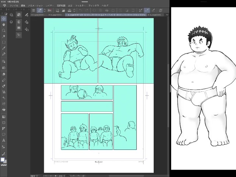Click the multitasking handle at the screen top

(x=85, y=1)
